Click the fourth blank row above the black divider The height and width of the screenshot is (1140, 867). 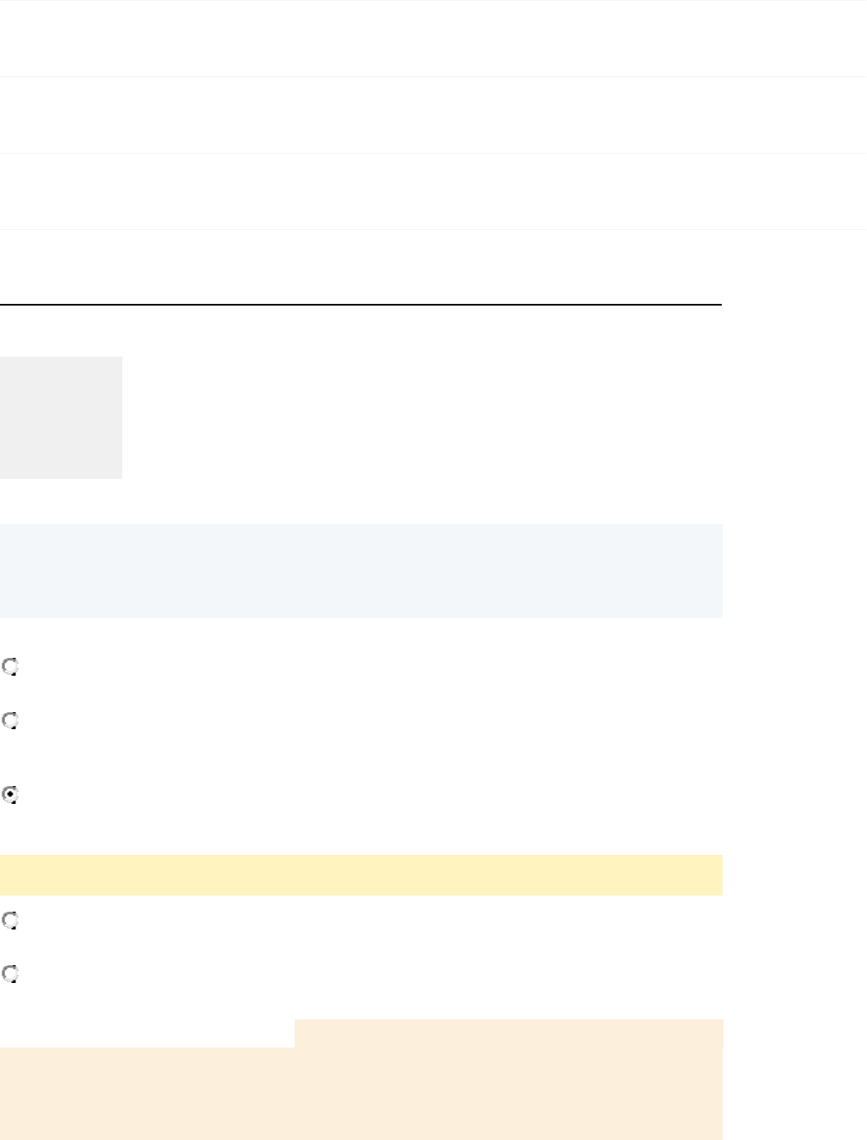coord(433,267)
